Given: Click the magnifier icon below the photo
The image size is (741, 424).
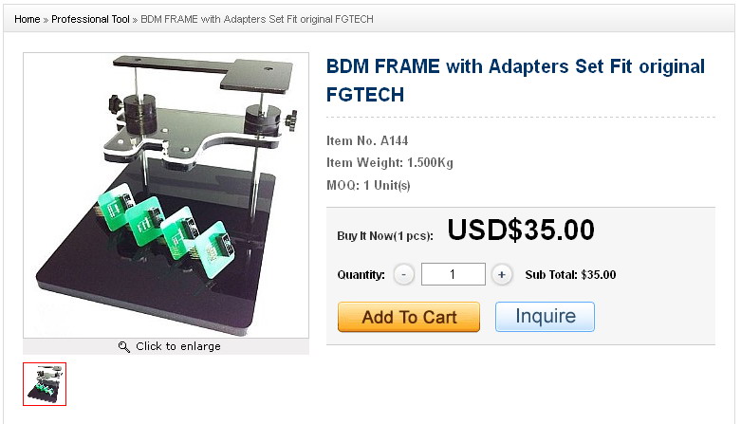Looking at the screenshot, I should click(123, 347).
